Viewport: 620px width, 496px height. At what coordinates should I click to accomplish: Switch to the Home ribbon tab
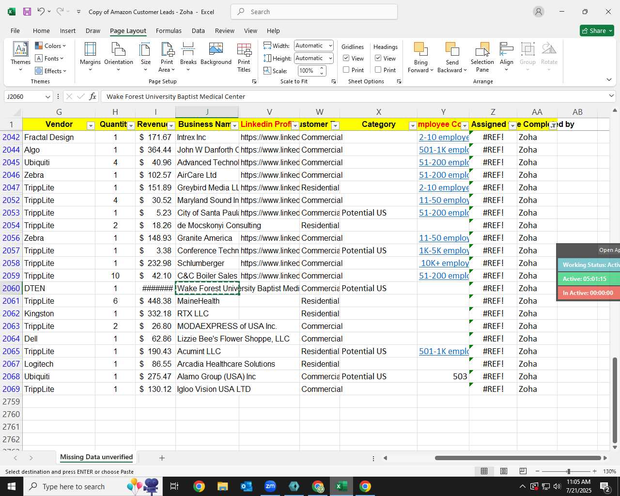point(41,31)
